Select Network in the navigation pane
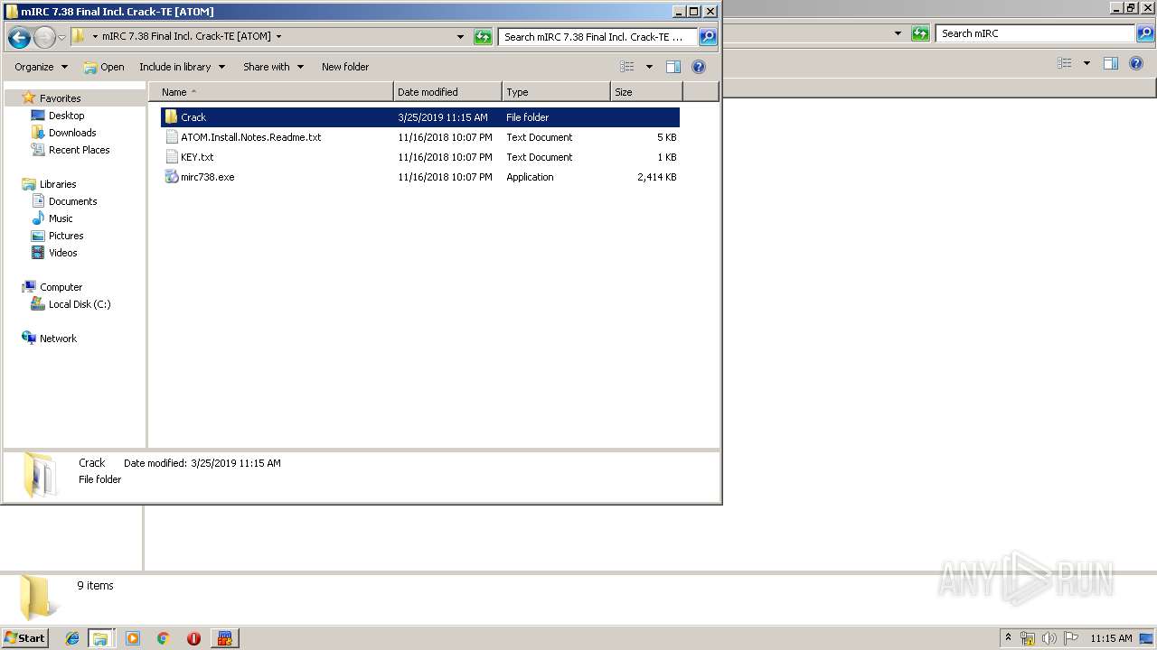 (x=58, y=339)
